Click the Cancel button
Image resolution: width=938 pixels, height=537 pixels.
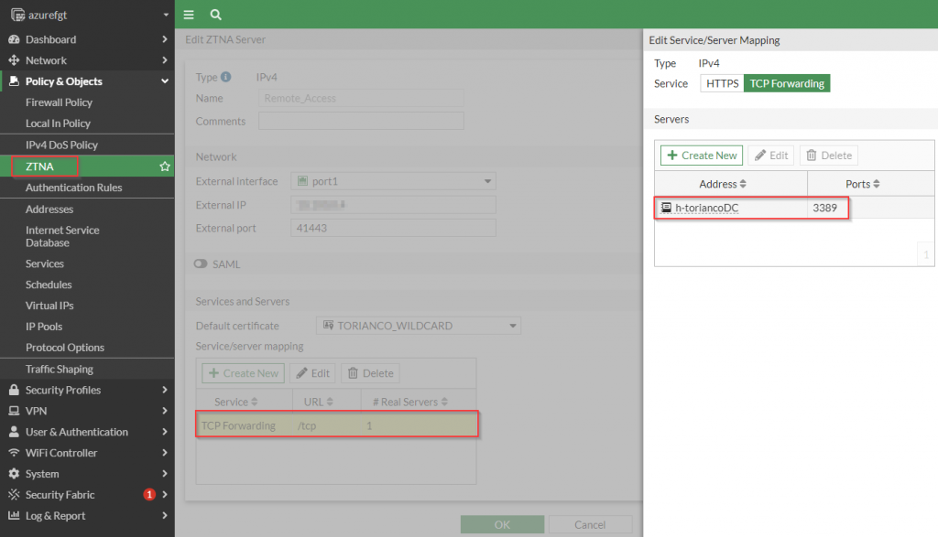coord(589,525)
